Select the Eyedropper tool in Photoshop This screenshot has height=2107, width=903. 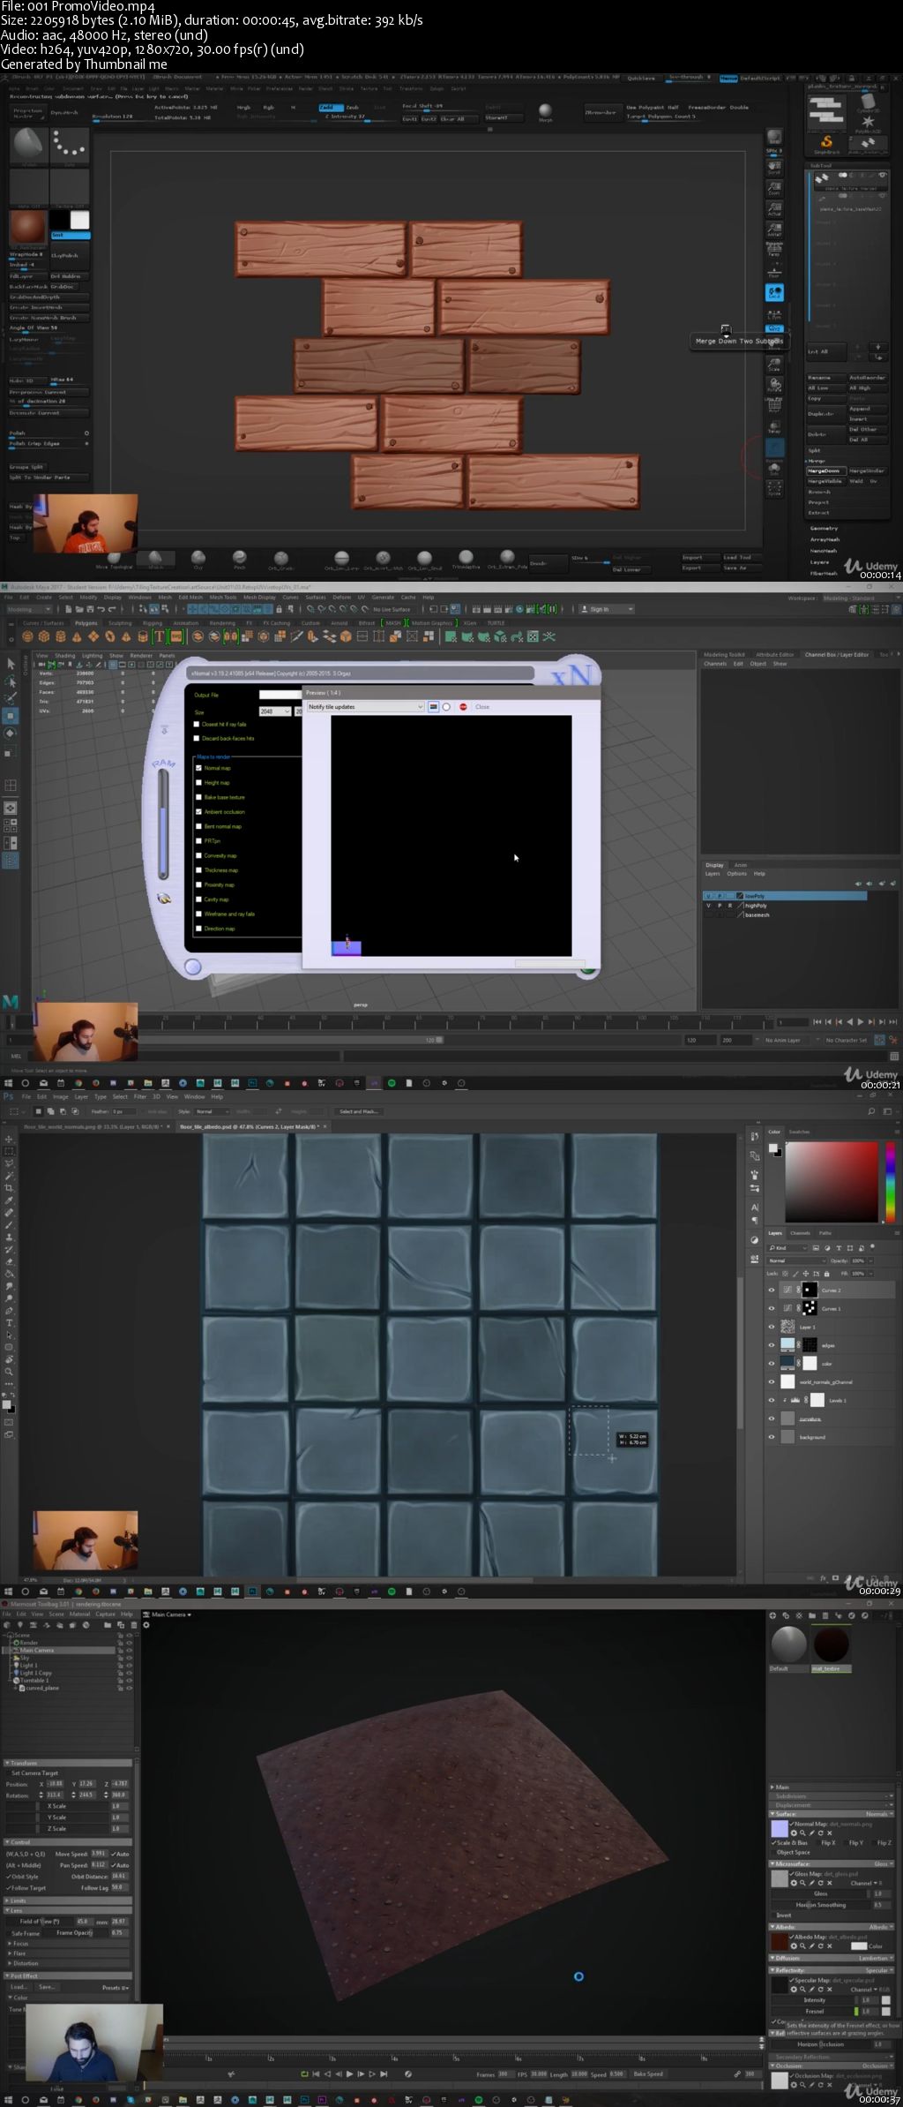(x=10, y=1200)
